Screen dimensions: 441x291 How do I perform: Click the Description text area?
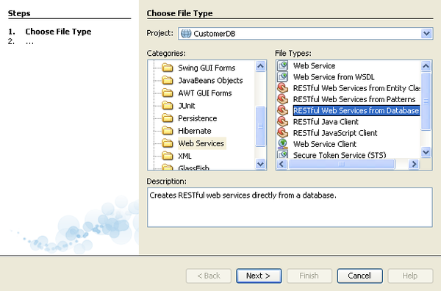pos(290,207)
